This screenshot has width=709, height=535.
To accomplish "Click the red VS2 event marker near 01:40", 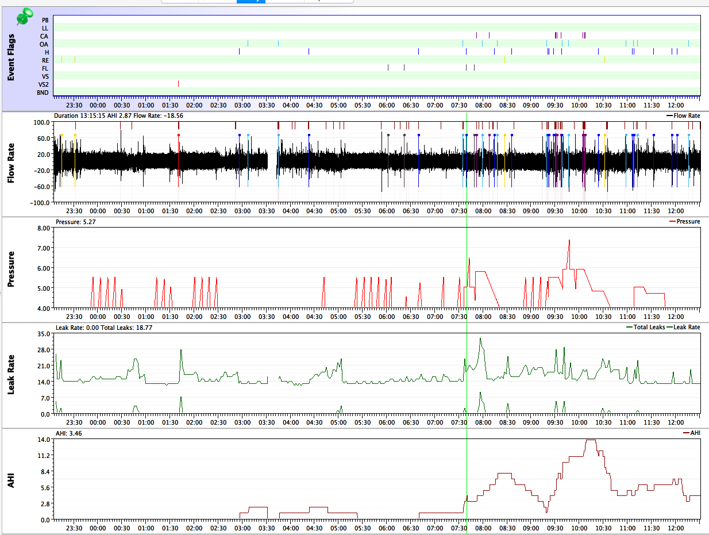I will tap(179, 84).
